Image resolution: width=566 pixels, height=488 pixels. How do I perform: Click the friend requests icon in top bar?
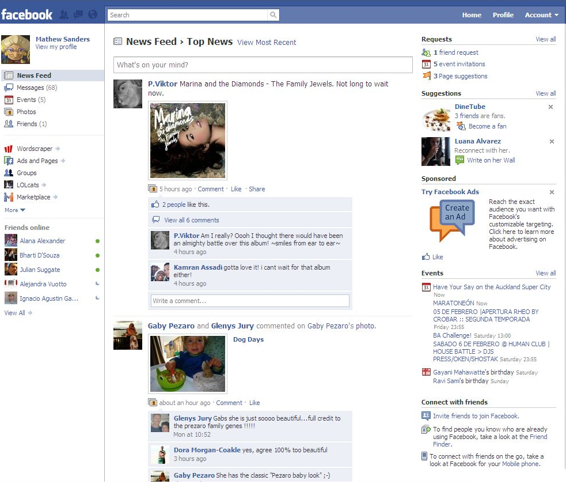(x=64, y=15)
